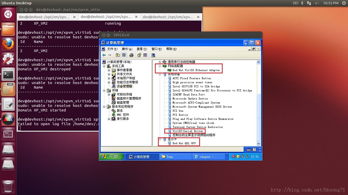This screenshot has width=348, height=195.
Task: Go back with the toolbar's left arrow
Action: (104, 55)
